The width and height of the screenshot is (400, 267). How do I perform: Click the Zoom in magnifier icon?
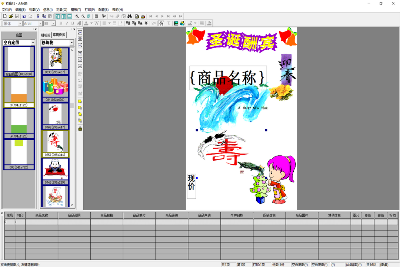pos(77,16)
